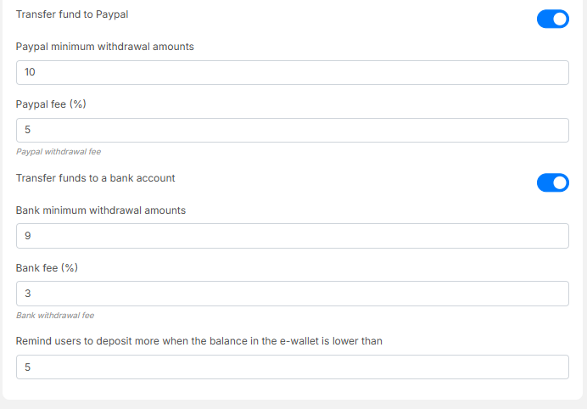
Task: Click the value 9 in Bank minimum field
Action: 28,236
